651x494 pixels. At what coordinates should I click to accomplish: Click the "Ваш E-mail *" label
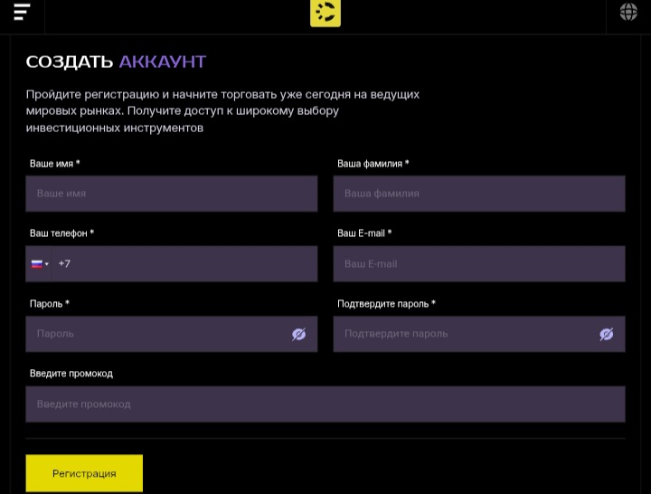coord(364,233)
